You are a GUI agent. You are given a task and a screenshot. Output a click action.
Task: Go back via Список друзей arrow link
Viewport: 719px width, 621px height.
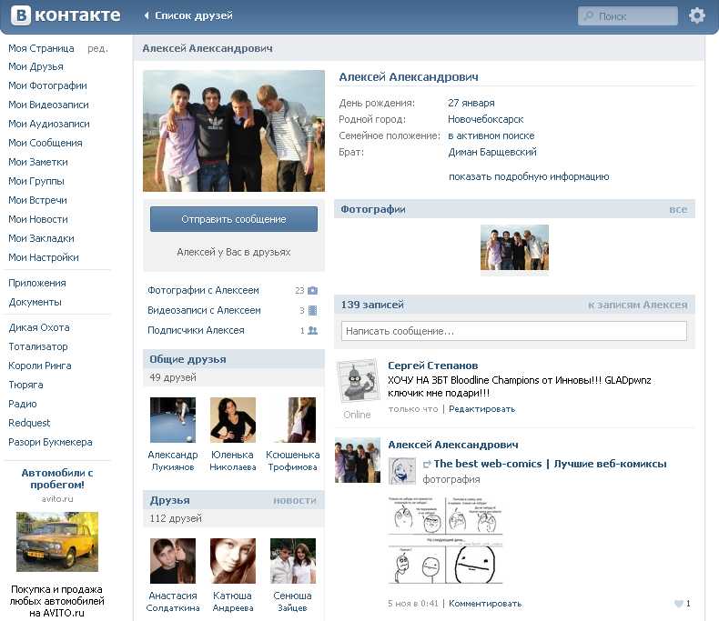pyautogui.click(x=188, y=15)
